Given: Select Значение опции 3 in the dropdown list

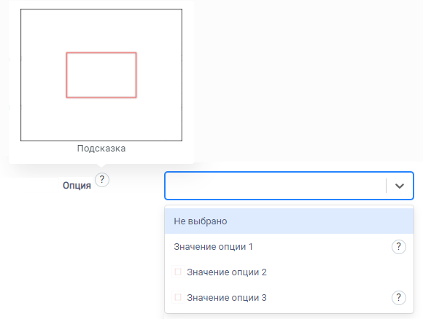Looking at the screenshot, I should pyautogui.click(x=227, y=298).
